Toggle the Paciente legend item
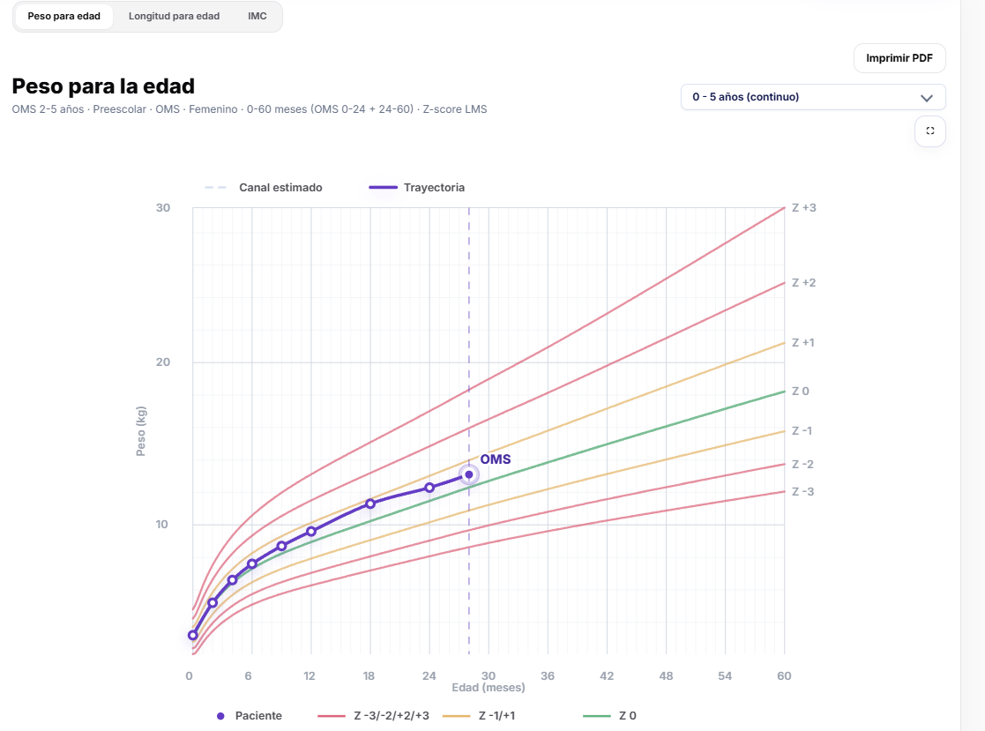Image resolution: width=985 pixels, height=731 pixels. [250, 716]
